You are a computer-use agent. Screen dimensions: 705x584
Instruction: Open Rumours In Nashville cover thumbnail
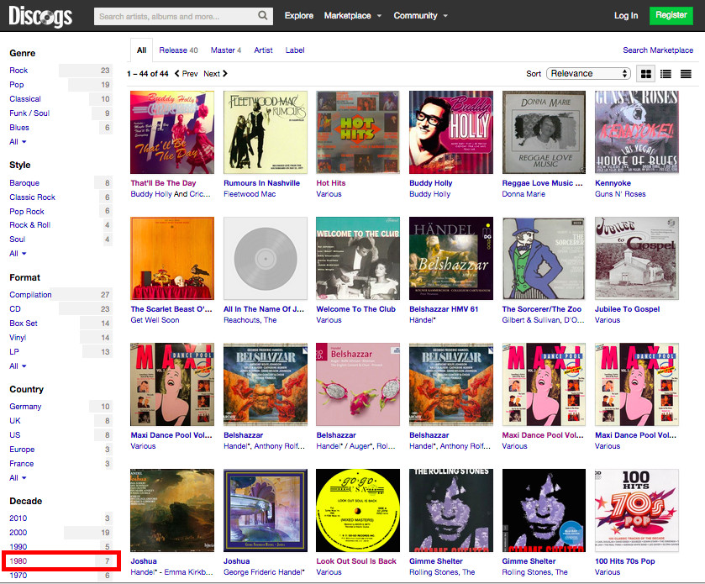(x=266, y=132)
